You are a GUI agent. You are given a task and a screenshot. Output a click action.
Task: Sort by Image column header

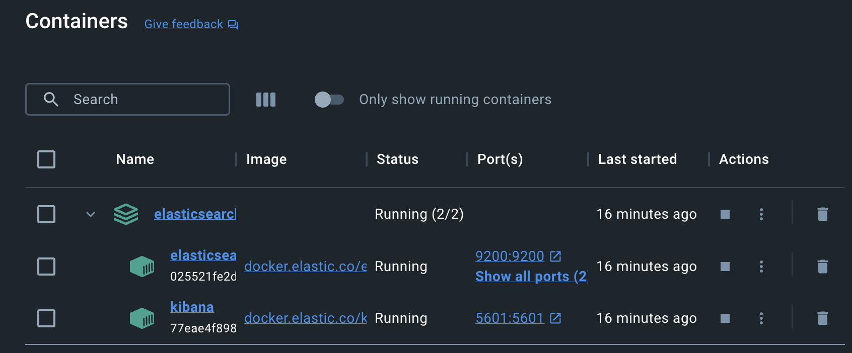click(266, 159)
